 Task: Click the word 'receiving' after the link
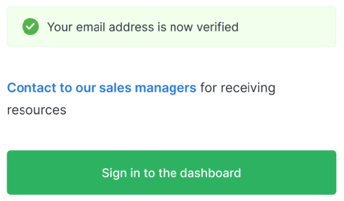[x=248, y=88]
